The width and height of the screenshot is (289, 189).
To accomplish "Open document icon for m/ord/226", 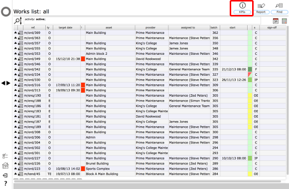I will point(20,164).
